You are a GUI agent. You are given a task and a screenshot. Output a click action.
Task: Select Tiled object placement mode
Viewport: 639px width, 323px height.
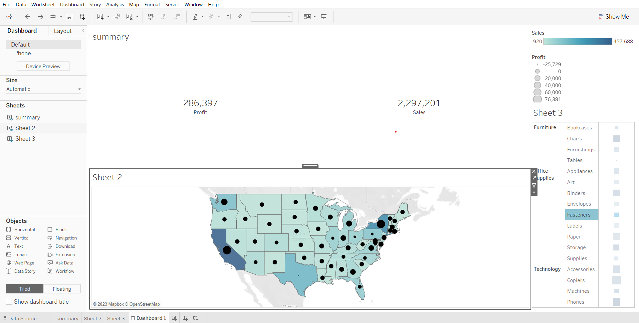pos(25,289)
